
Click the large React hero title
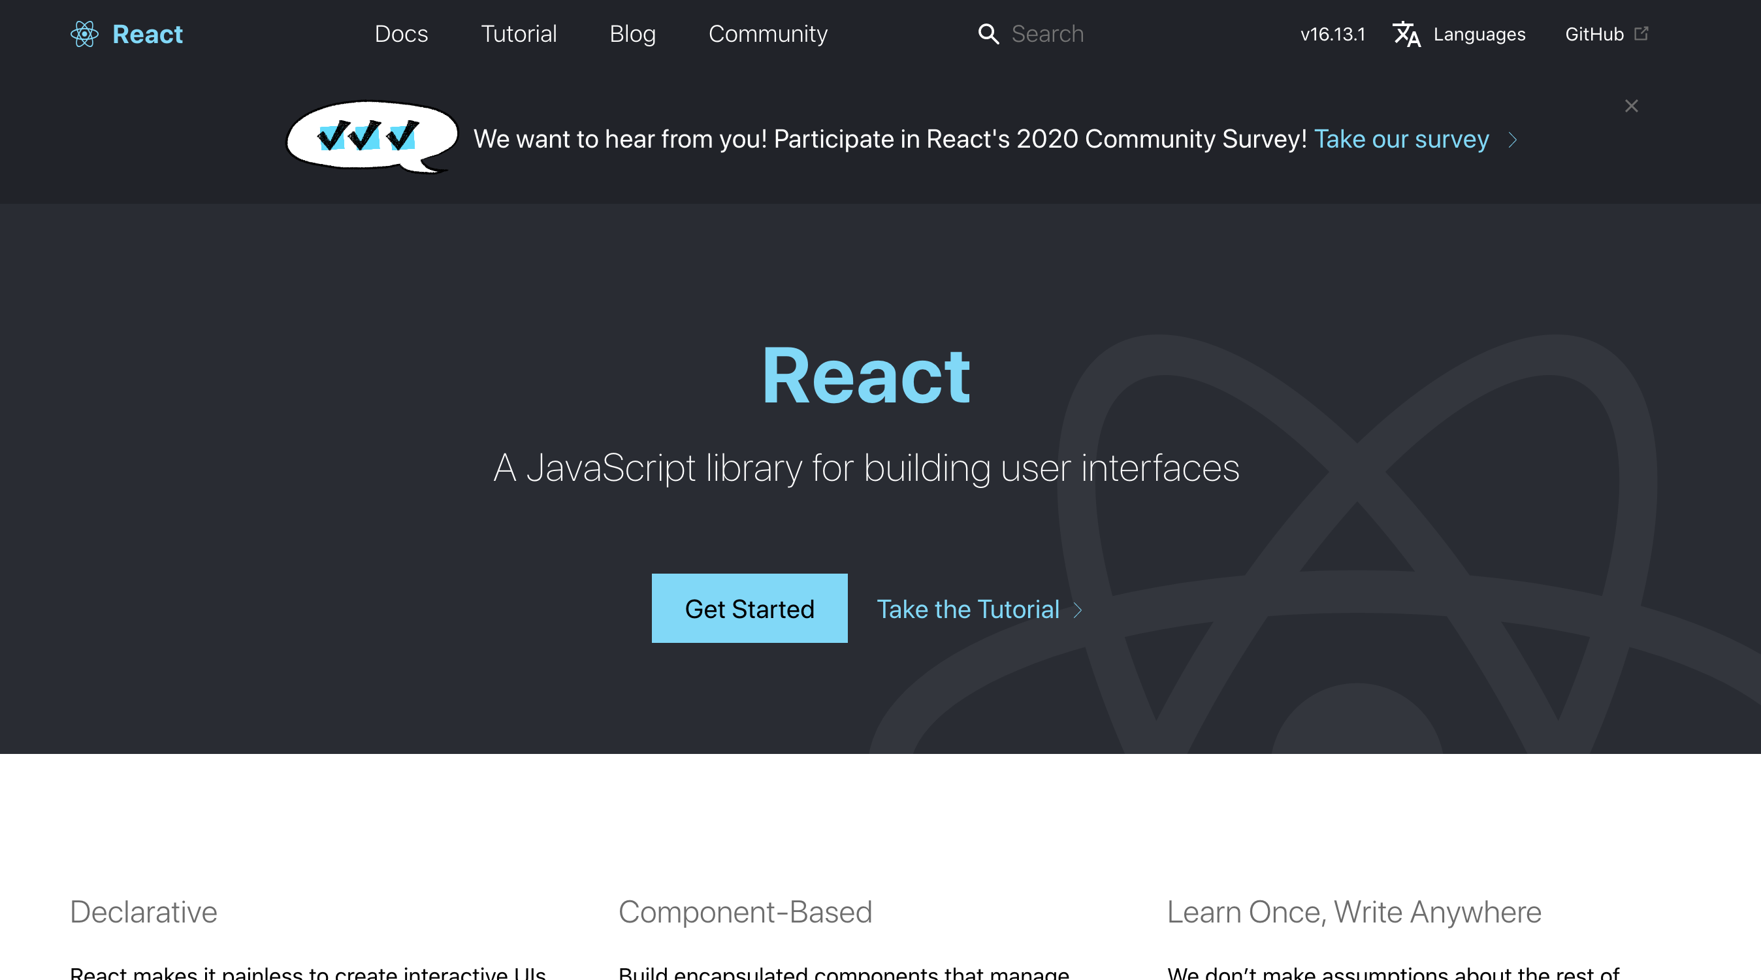866,376
